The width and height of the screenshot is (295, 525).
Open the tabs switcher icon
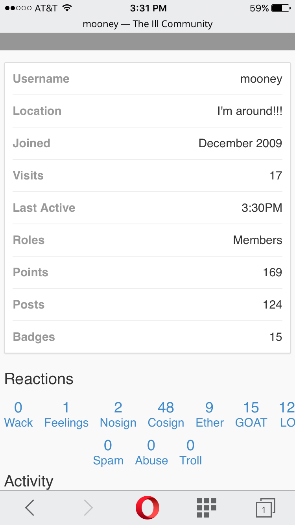pos(265,508)
